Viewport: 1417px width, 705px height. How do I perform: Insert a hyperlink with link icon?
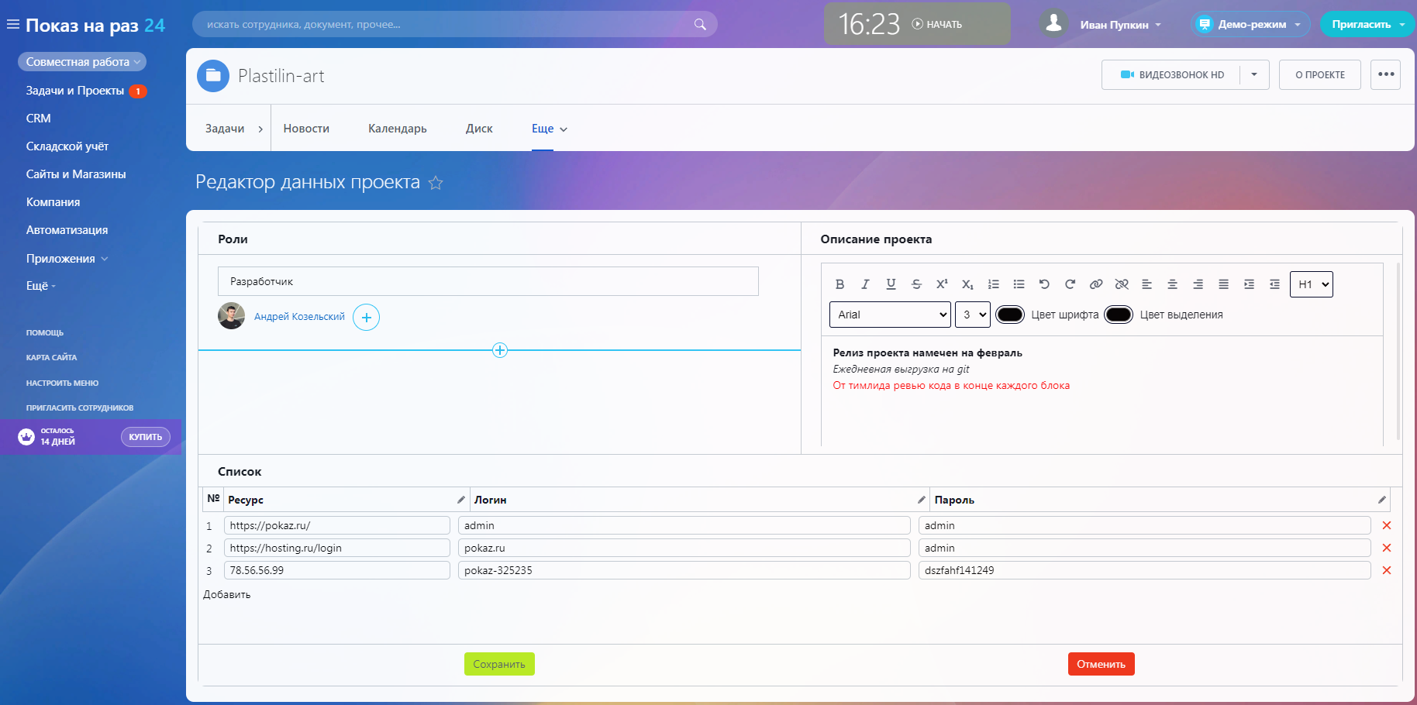[1095, 284]
